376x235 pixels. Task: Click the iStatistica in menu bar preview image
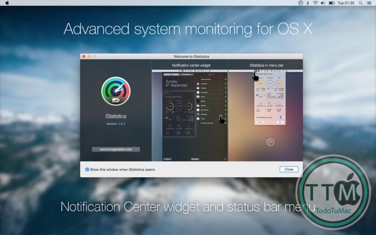tap(266, 115)
